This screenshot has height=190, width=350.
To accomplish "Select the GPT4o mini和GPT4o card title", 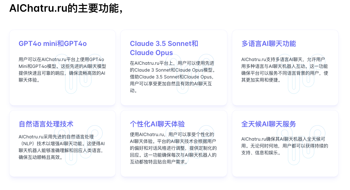I will pos(53,44).
